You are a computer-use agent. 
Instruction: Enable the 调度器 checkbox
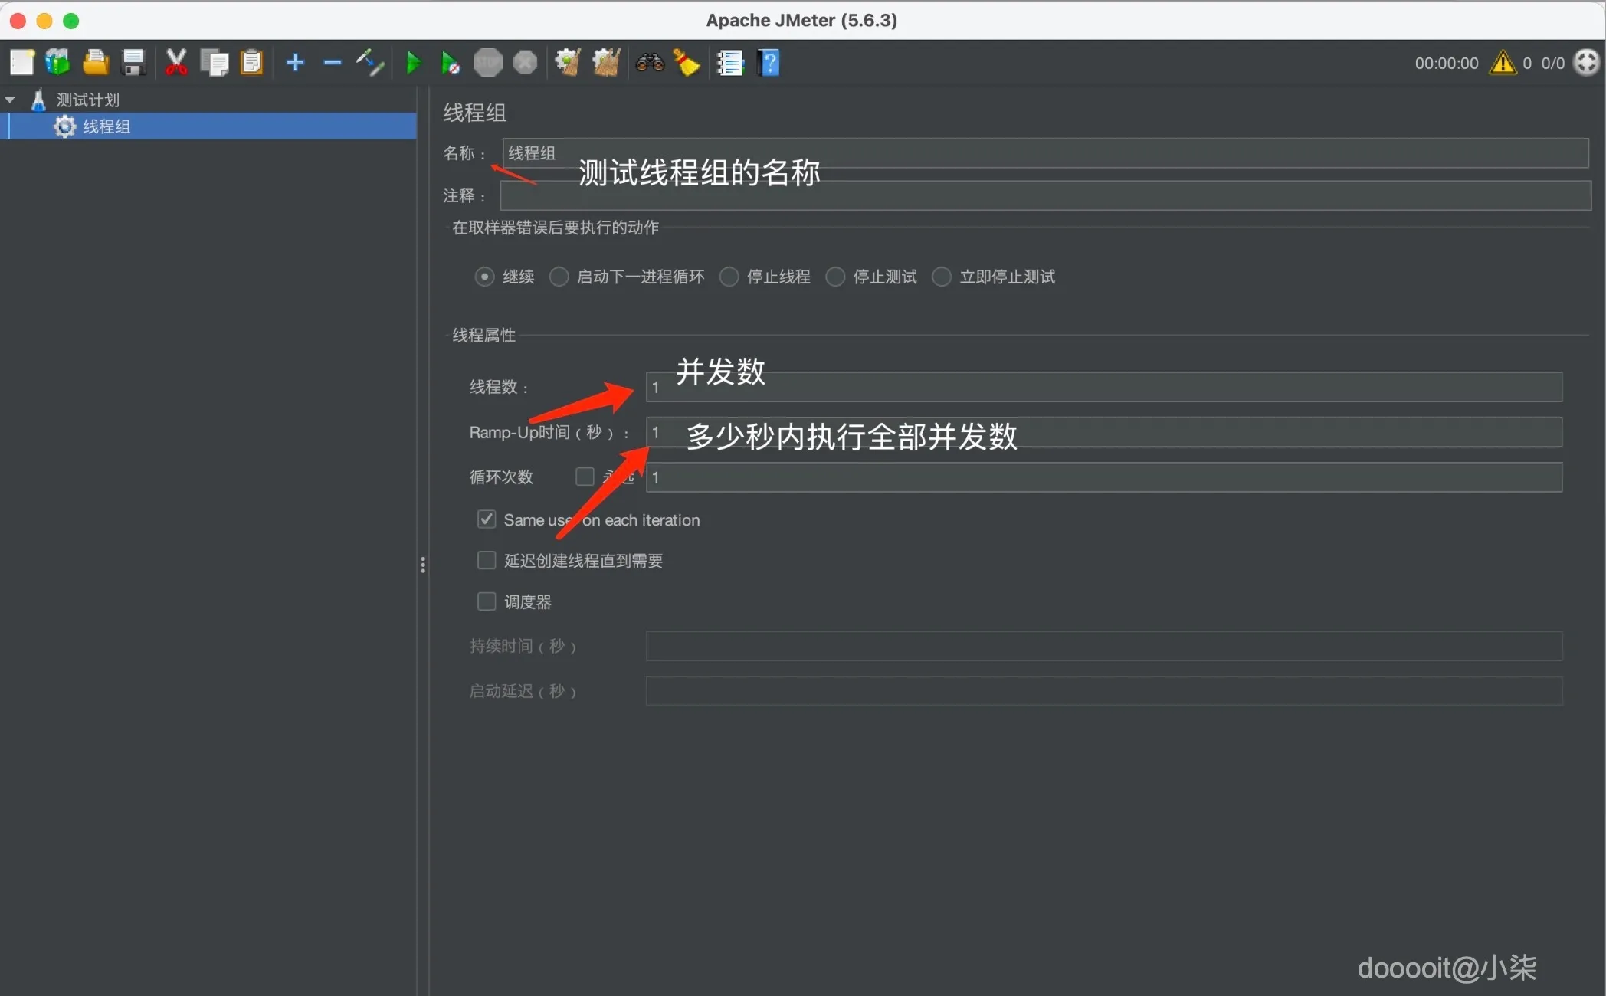(x=487, y=601)
